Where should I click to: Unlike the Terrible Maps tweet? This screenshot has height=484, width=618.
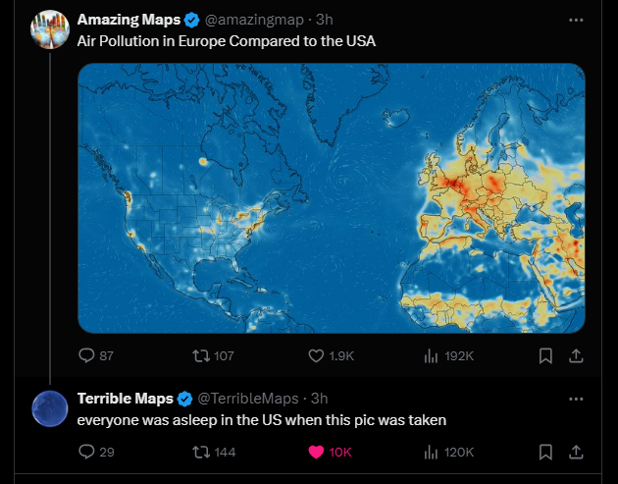point(316,452)
